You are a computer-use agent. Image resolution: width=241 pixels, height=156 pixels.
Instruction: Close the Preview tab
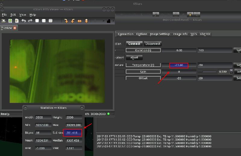click(15, 28)
